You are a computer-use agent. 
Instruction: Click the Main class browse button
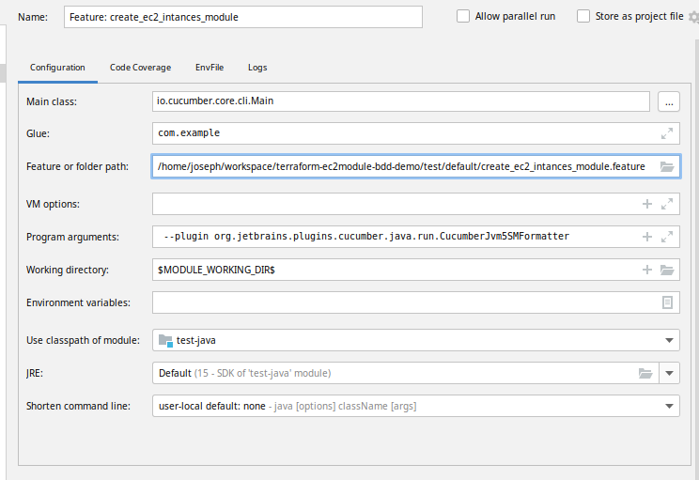(x=668, y=101)
